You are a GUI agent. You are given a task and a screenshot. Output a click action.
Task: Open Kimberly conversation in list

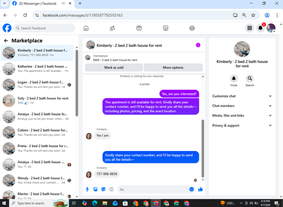pyautogui.click(x=37, y=53)
